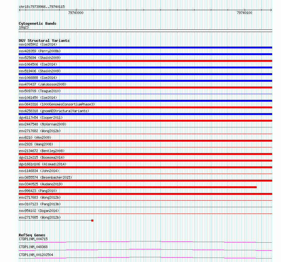Click variant label dgv6117n54 (Cooper2011)
Viewport: 281px width, 262px height.
point(41,118)
